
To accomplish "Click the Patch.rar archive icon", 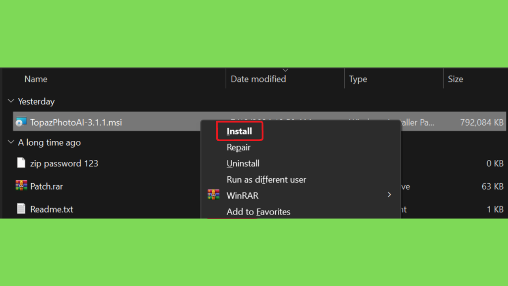I will click(x=21, y=186).
